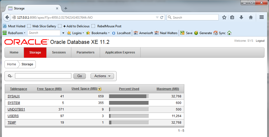Image resolution: width=269 pixels, height=137 pixels.
Task: Click the Logout link
Action: pyautogui.click(x=260, y=41)
